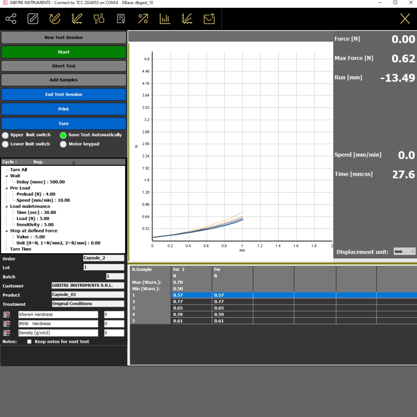The width and height of the screenshot is (417, 417).
Task: Collapse the Pre-Load tree node
Action: [x=7, y=188]
